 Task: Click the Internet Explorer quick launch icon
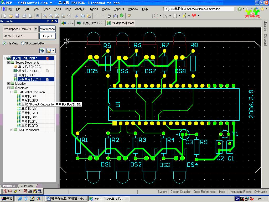coord(20,199)
